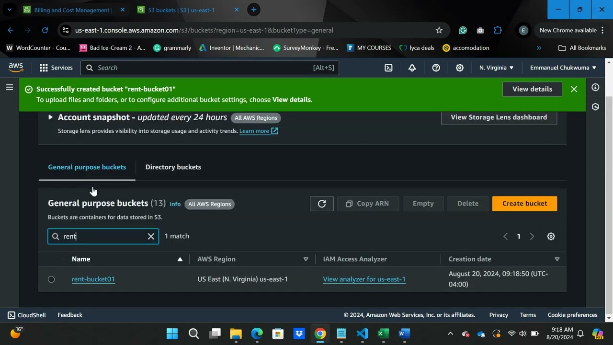
Task: Open the left navigation hamburger menu
Action: pos(10,87)
